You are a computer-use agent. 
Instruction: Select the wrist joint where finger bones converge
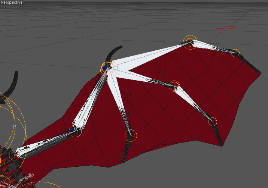(107, 68)
